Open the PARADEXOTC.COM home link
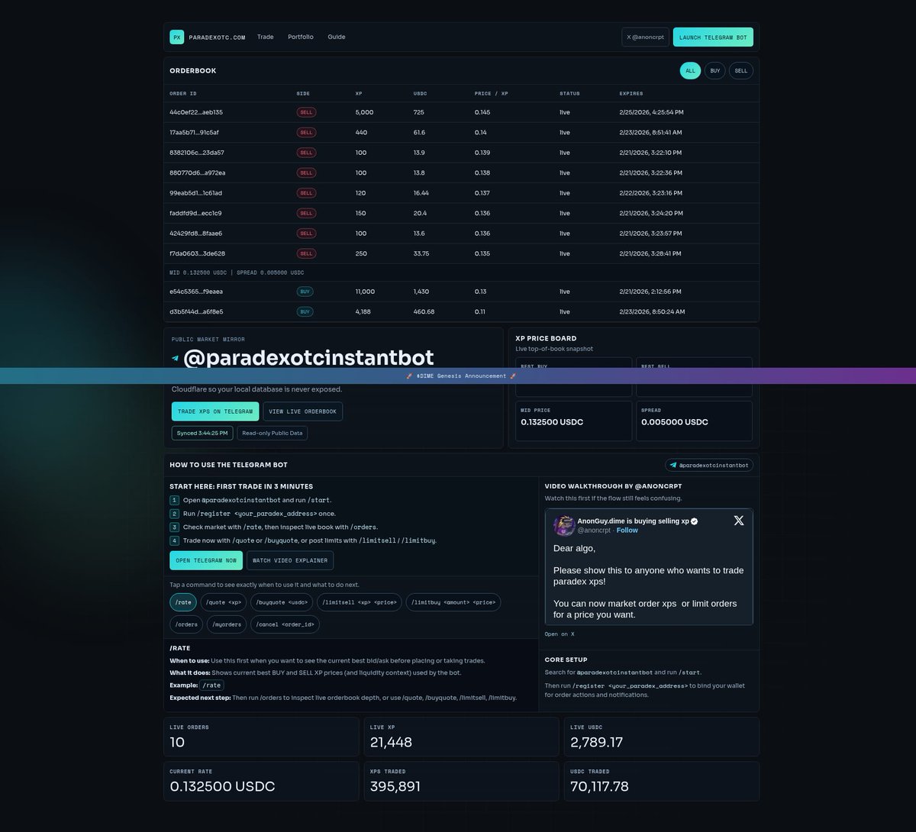Screen dimensions: 916x832 217,37
